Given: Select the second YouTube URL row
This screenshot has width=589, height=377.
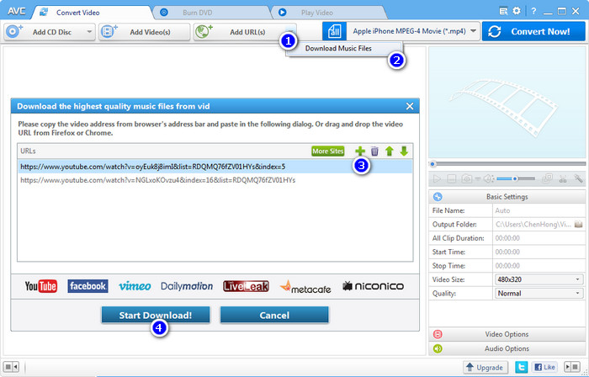Looking at the screenshot, I should [x=215, y=180].
